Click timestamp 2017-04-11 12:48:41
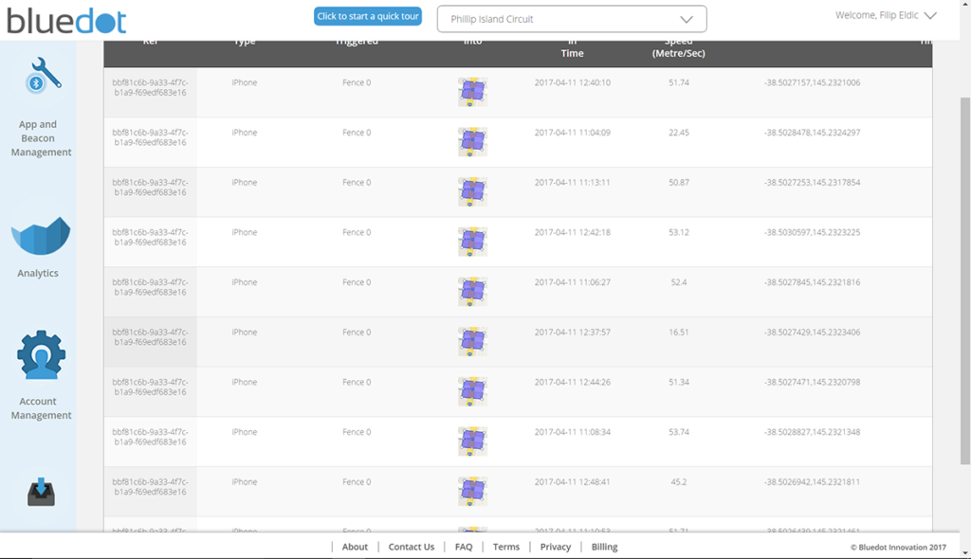 (x=572, y=481)
